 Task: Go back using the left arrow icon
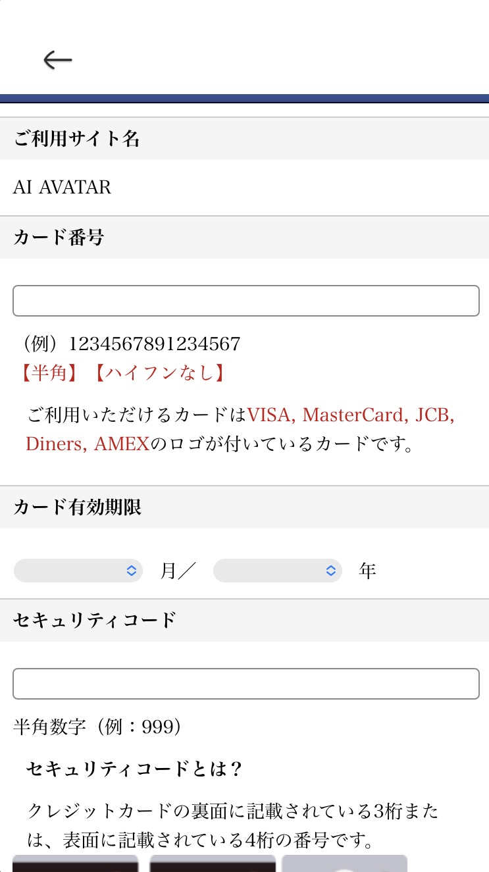coord(58,60)
